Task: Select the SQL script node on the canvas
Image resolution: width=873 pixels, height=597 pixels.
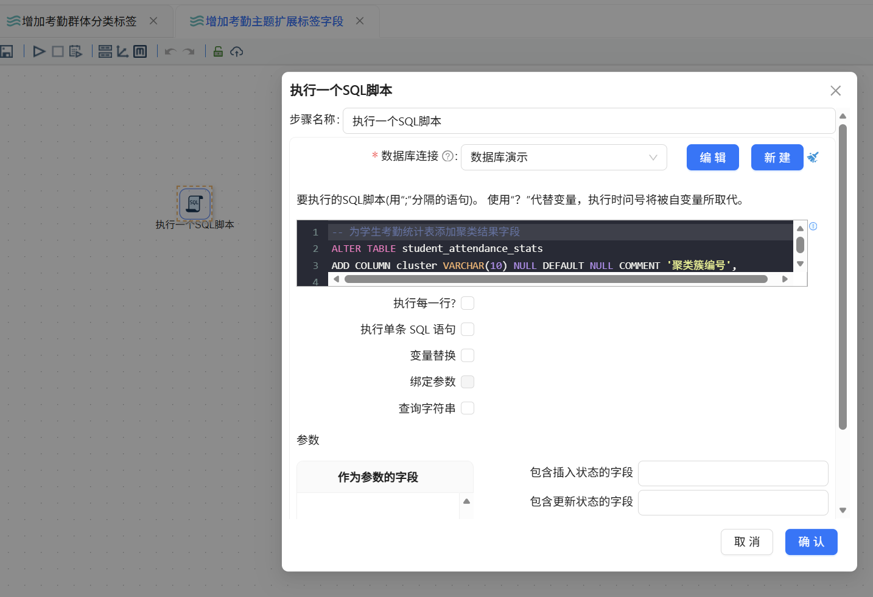Action: click(x=195, y=203)
